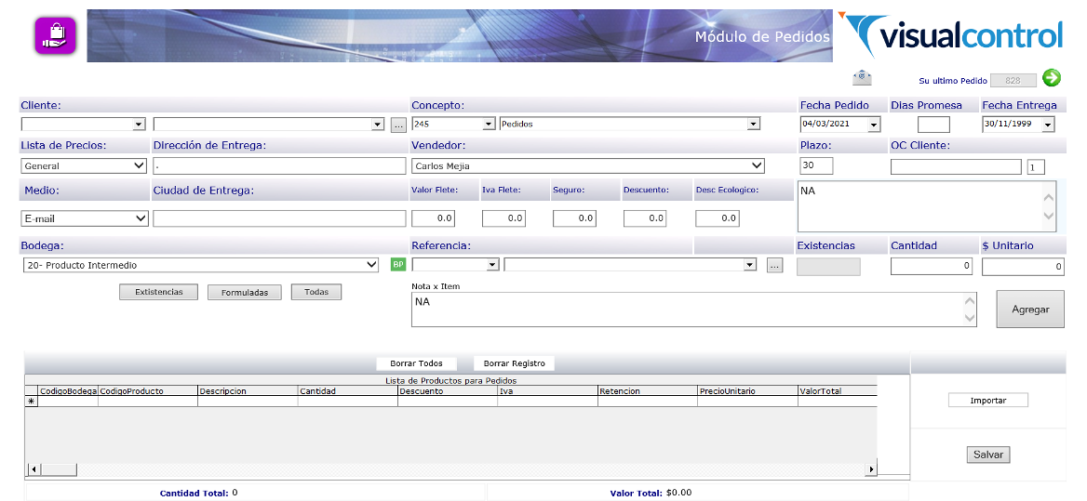Click the Valor Flete field
Viewport: 1087px width, 501px height.
point(434,218)
